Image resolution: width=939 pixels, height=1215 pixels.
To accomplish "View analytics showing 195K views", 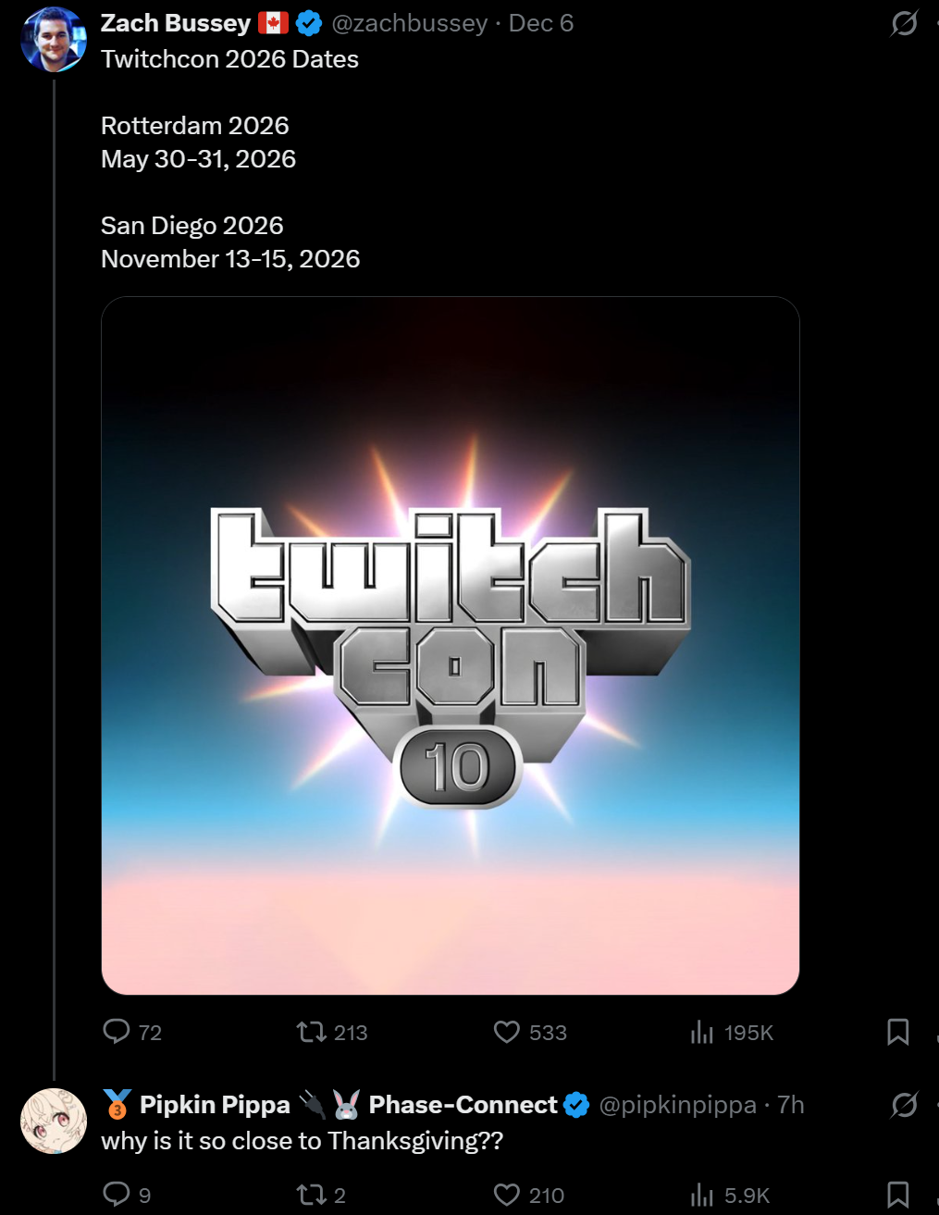I will [x=732, y=1032].
